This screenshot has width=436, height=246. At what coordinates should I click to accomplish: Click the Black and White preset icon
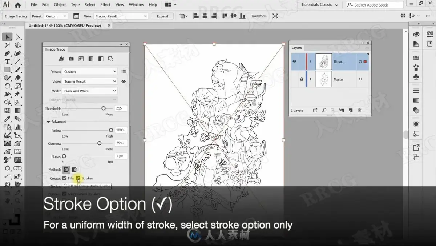tap(101, 59)
